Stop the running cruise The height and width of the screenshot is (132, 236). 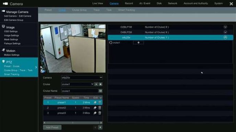point(101,84)
